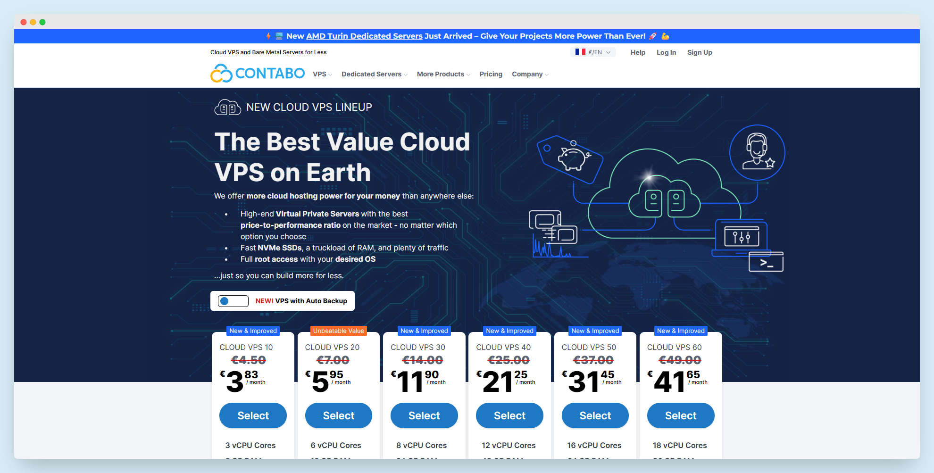The image size is (934, 473).
Task: Select the Cloud VPS 10 plan
Action: [253, 415]
